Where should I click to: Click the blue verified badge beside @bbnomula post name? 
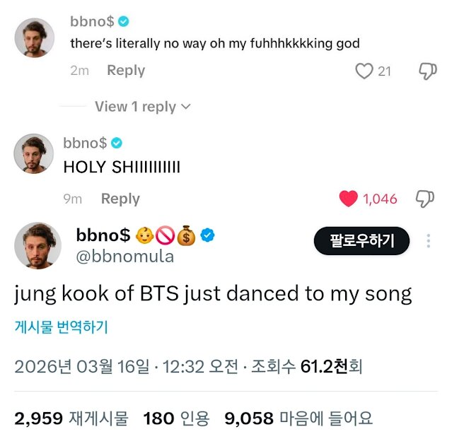tap(207, 235)
